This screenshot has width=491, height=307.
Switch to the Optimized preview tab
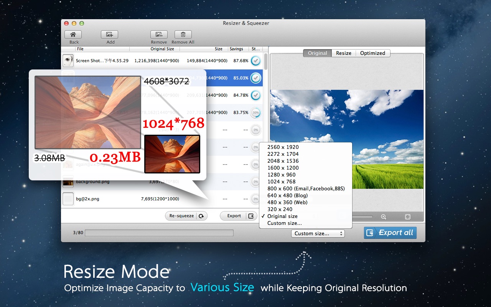click(x=372, y=53)
